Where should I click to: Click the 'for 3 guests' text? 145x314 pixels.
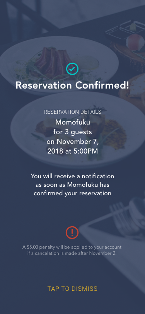click(x=73, y=132)
